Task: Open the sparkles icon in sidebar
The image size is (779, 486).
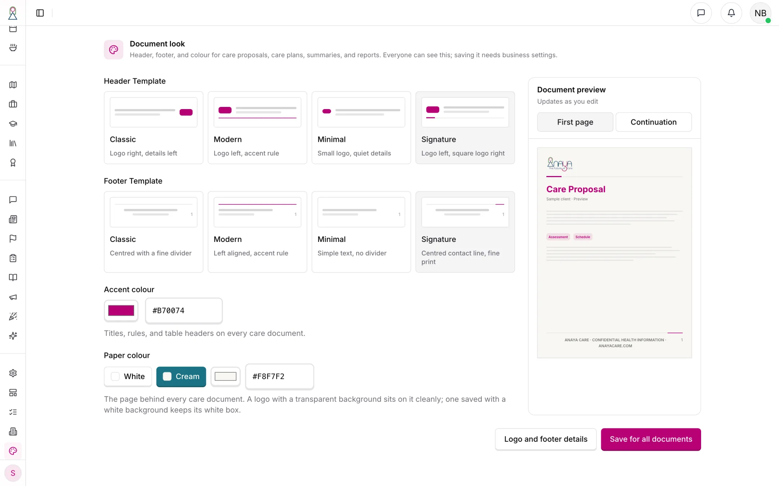Action: [x=13, y=336]
